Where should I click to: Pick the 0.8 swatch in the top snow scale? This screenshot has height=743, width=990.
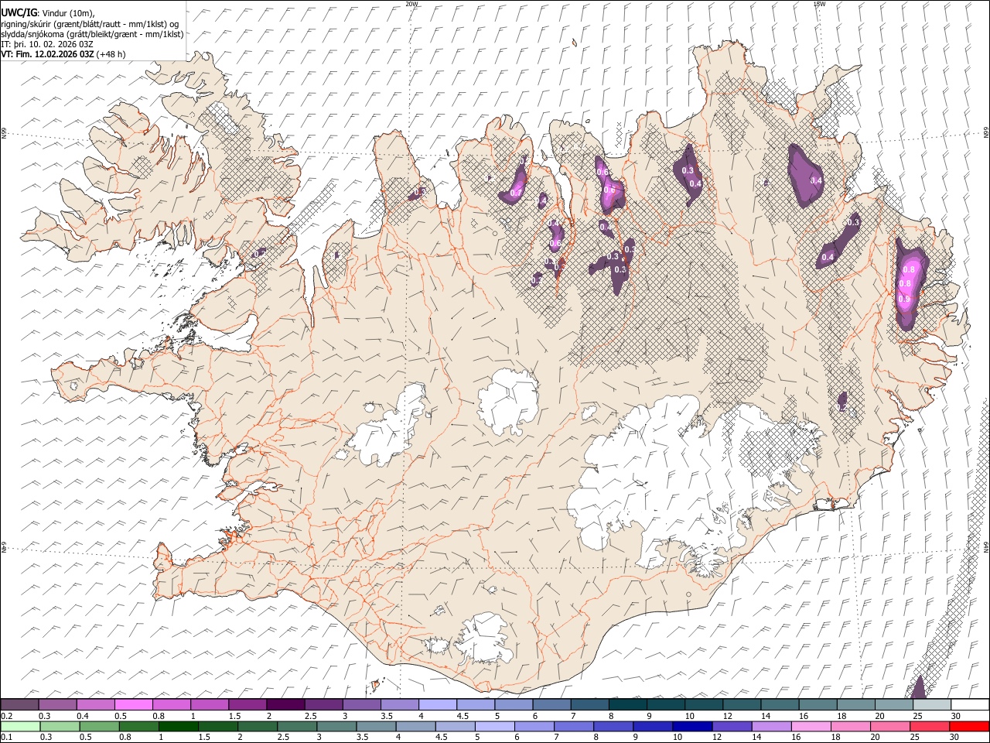[171, 704]
